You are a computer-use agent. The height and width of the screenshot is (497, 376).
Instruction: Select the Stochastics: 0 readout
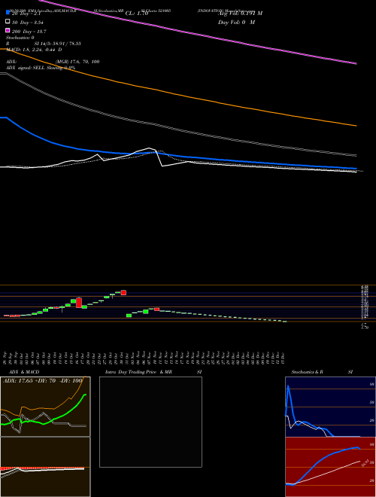[x=20, y=38]
